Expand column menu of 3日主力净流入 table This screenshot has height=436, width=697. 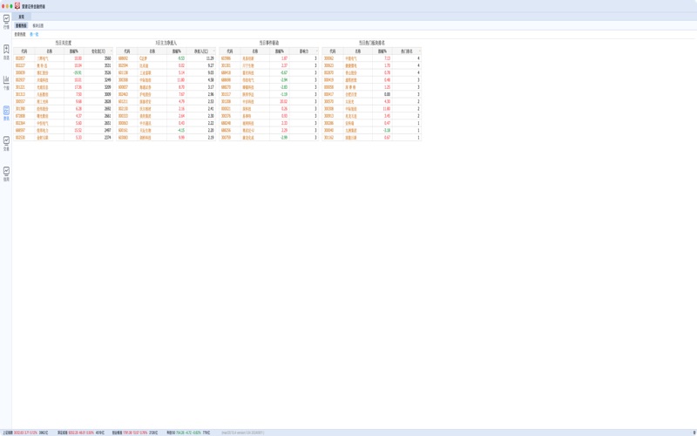pos(214,51)
